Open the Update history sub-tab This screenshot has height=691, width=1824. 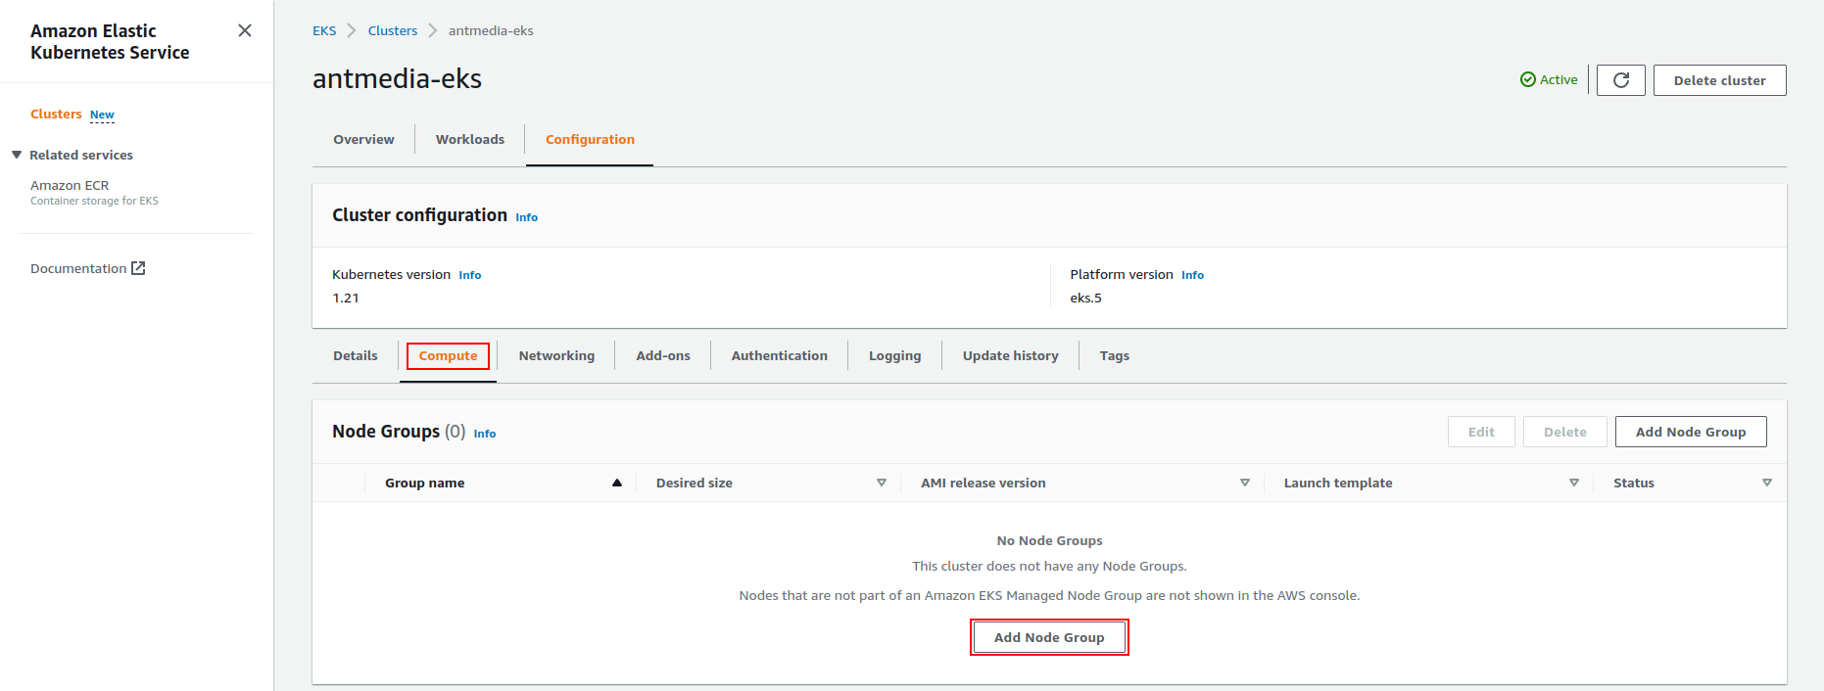pos(1010,355)
